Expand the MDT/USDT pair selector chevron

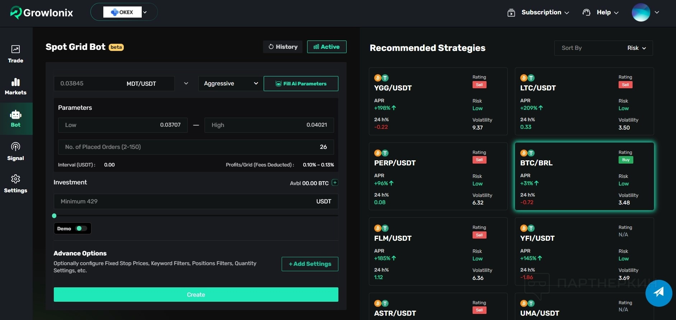186,84
